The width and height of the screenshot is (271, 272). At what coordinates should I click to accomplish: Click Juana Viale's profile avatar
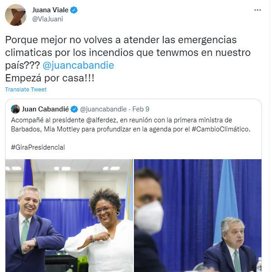[x=15, y=15]
